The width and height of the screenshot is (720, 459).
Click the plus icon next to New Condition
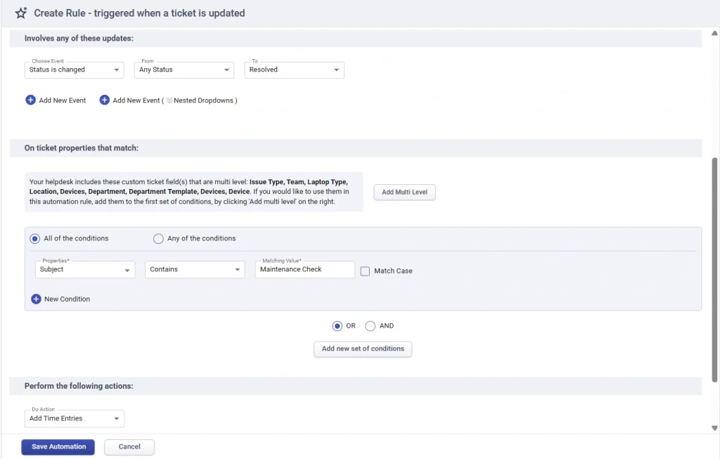[36, 299]
